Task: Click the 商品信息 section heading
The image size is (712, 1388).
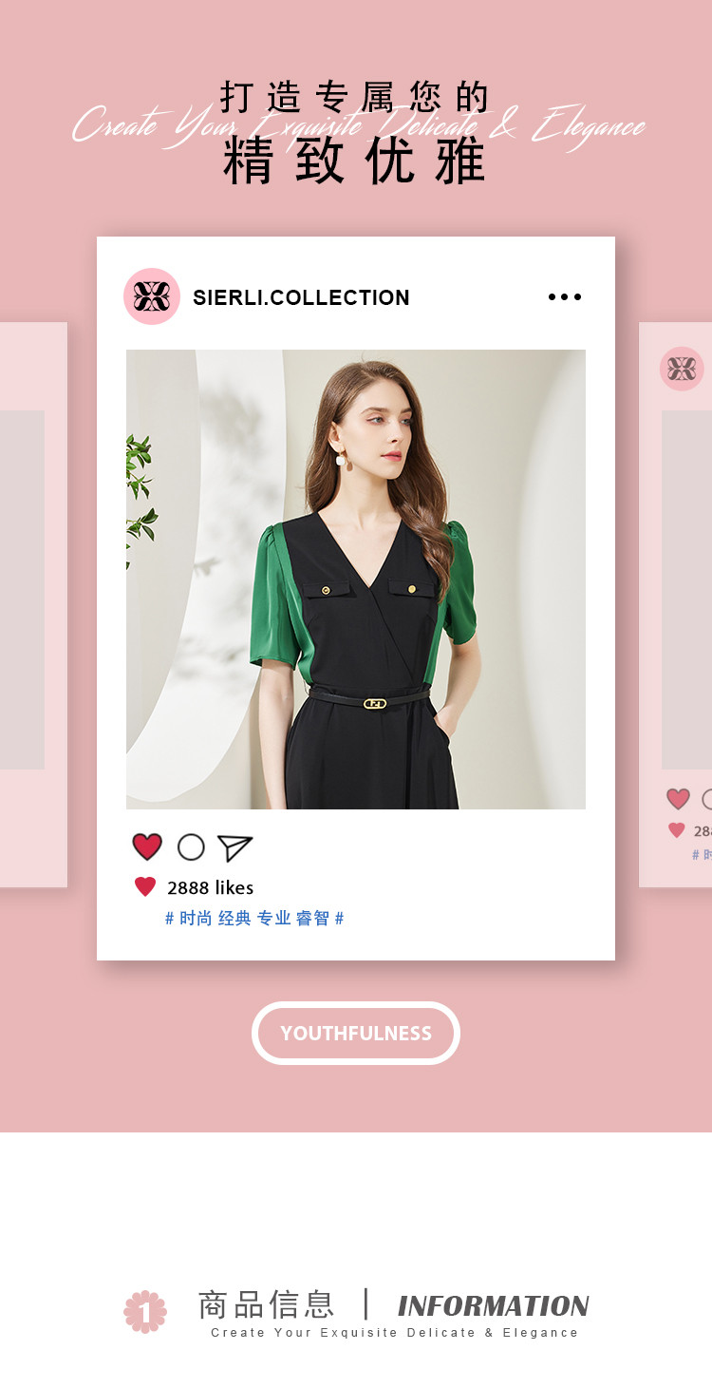Action: coord(267,1304)
